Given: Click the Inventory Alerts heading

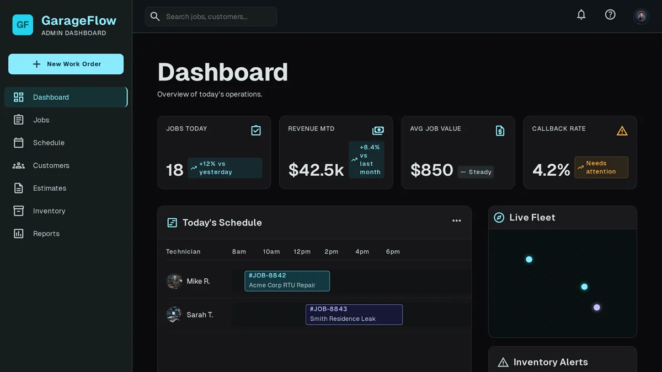Looking at the screenshot, I should (x=551, y=362).
